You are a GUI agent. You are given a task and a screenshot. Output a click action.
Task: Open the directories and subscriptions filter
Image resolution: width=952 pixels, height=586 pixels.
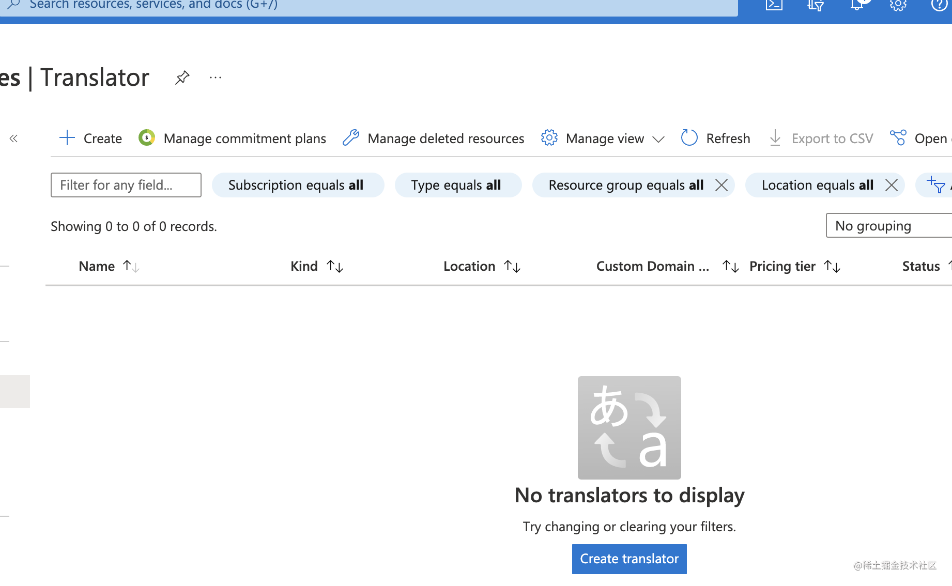(815, 5)
